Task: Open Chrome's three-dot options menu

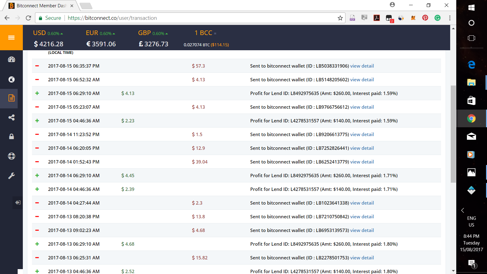Action: point(450,18)
